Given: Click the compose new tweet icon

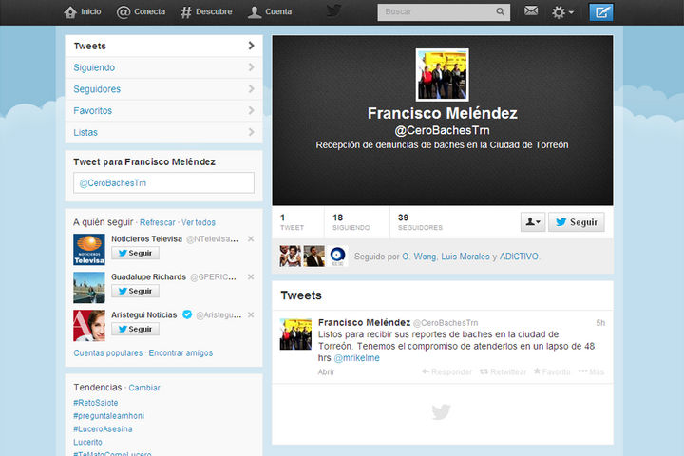Looking at the screenshot, I should coord(601,12).
